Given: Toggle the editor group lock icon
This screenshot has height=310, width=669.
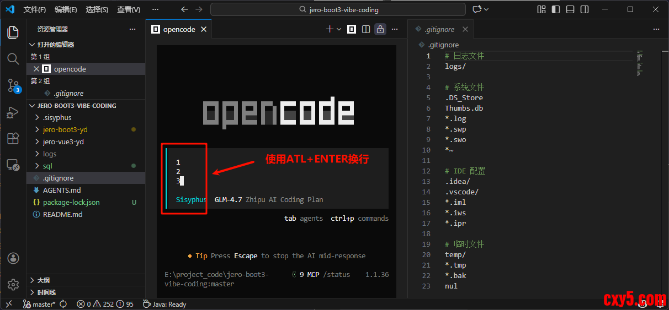Looking at the screenshot, I should pyautogui.click(x=380, y=29).
